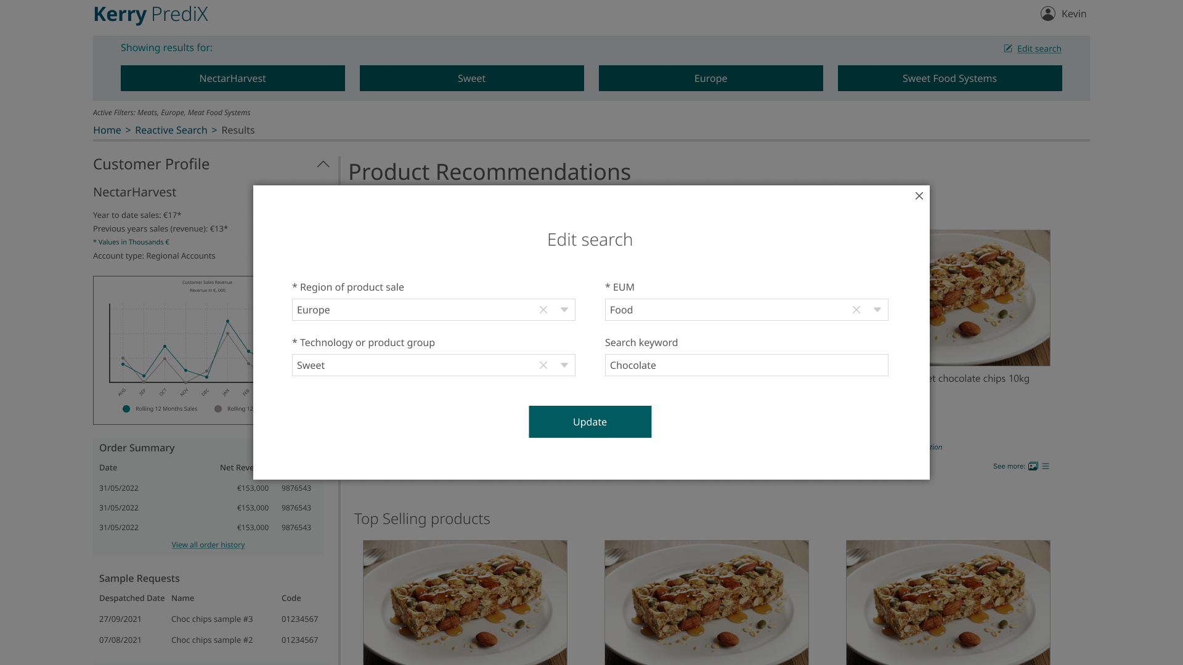Screen dimensions: 1183x665
Task: Navigate to Reactive Search breadcrumb
Action: coord(171,130)
